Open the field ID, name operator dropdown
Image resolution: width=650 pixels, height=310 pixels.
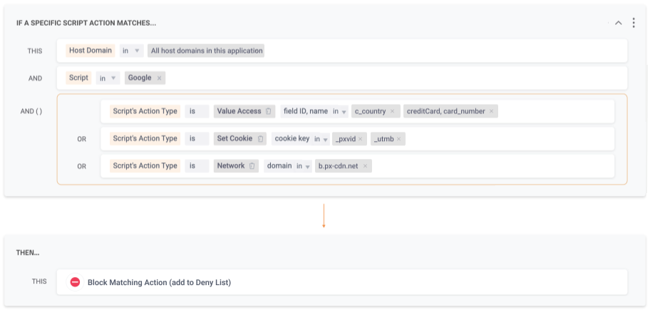pyautogui.click(x=339, y=111)
